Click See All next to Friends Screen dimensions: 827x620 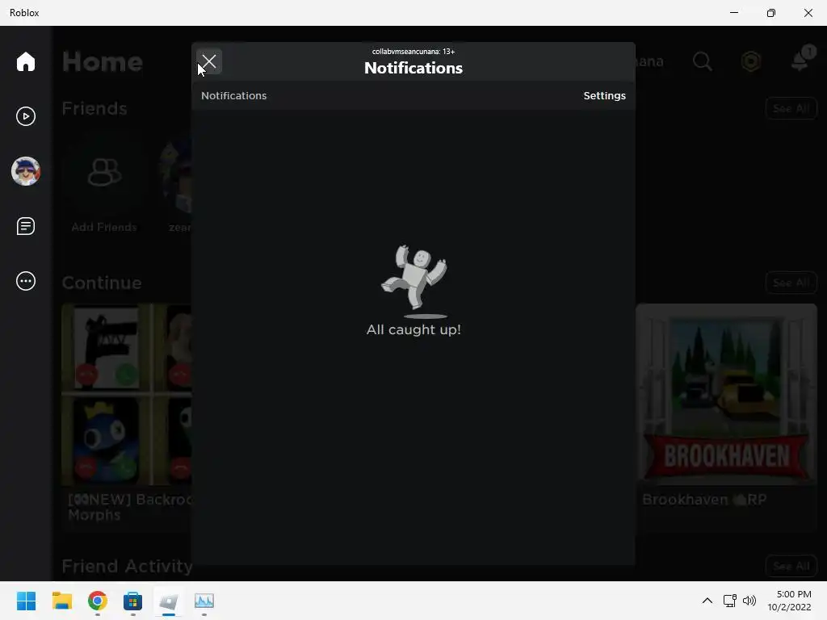pyautogui.click(x=791, y=109)
